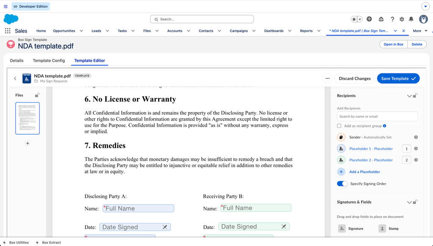Click the Favorites star icon

pyautogui.click(x=354, y=19)
